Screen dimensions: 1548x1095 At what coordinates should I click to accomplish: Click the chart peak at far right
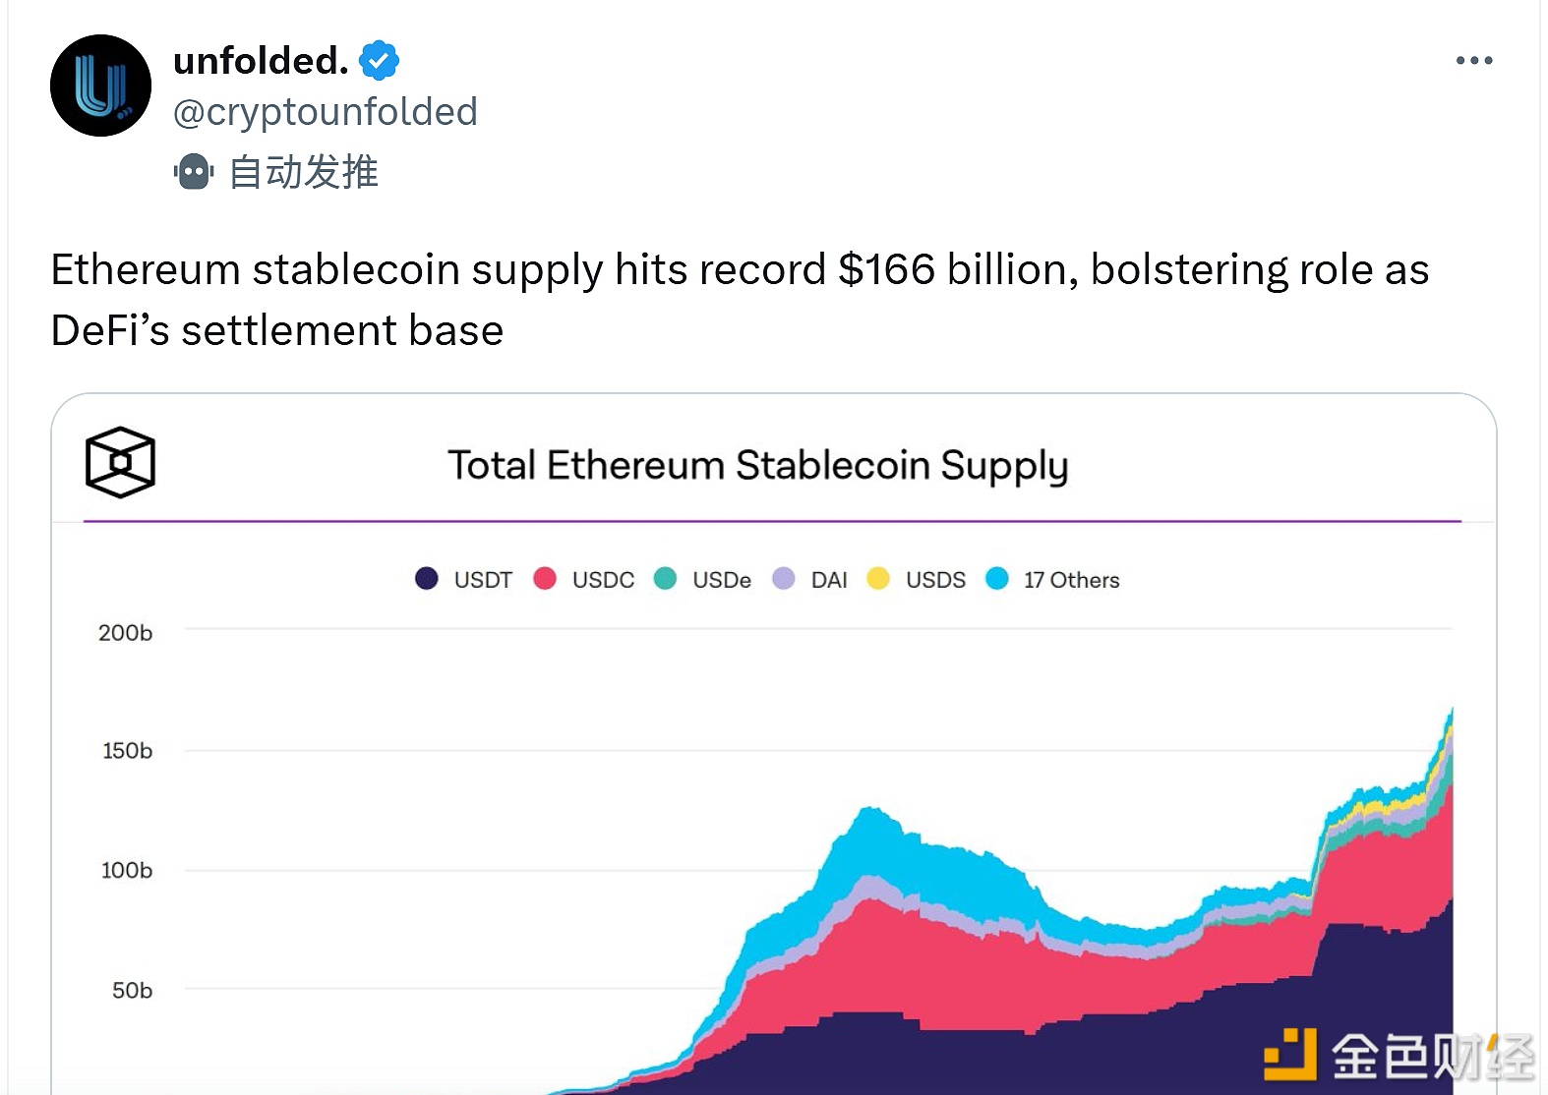tap(1450, 712)
